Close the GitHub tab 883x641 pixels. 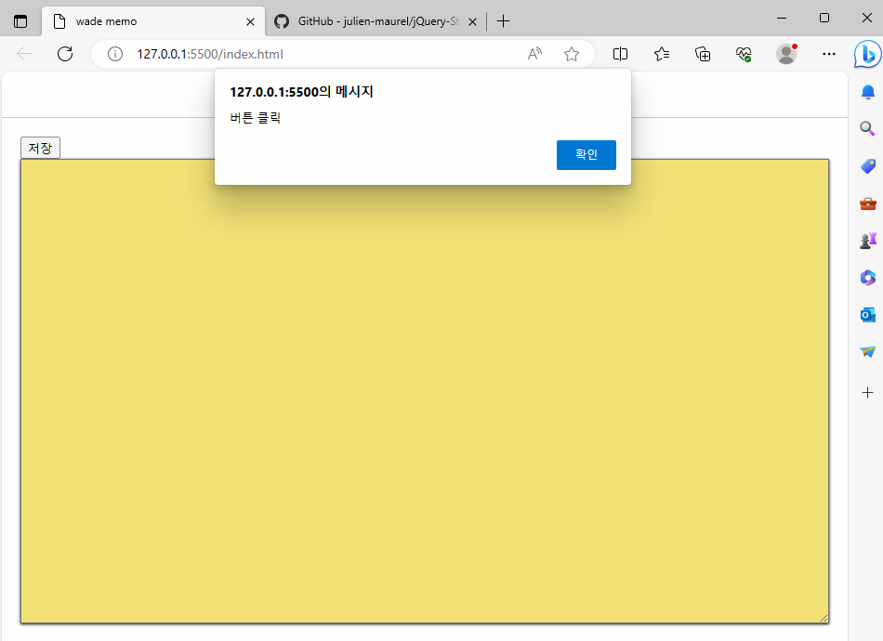pos(473,21)
